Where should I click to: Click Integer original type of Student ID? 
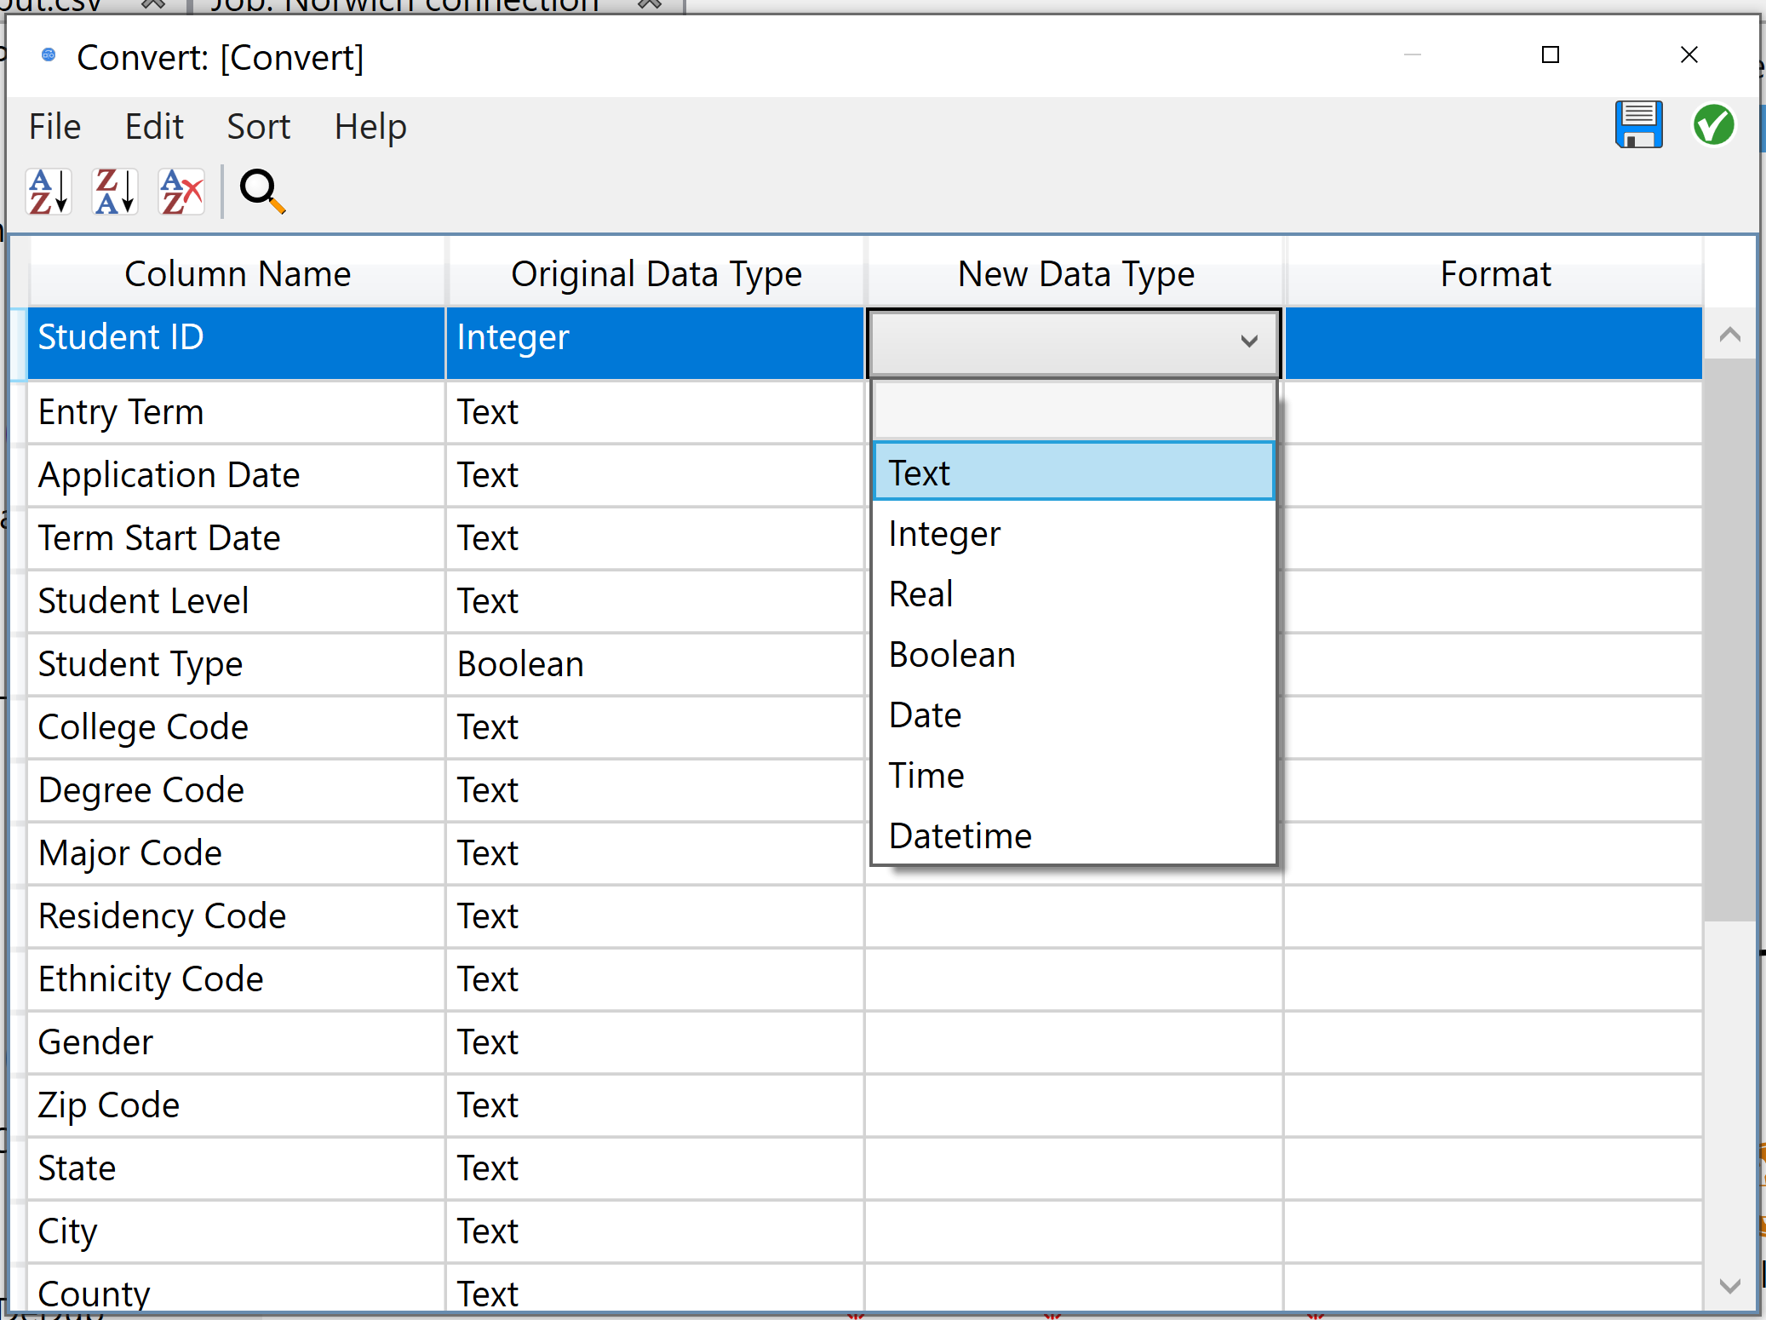(655, 342)
